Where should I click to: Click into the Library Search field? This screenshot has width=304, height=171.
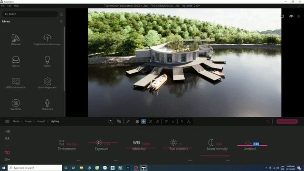point(30,14)
